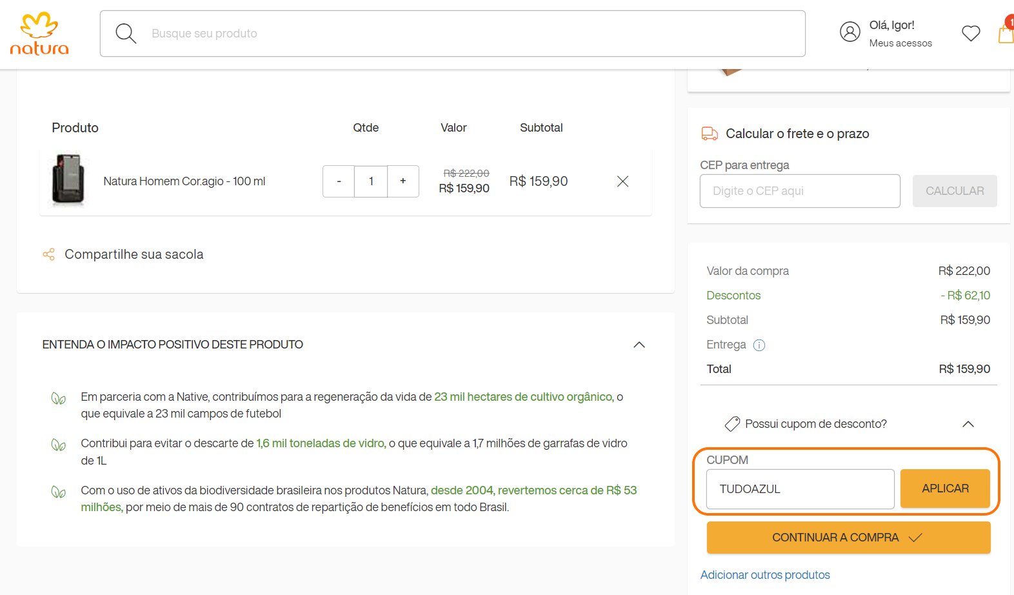
Task: Click the Valor da compra R$ 222,00
Action: click(x=964, y=271)
